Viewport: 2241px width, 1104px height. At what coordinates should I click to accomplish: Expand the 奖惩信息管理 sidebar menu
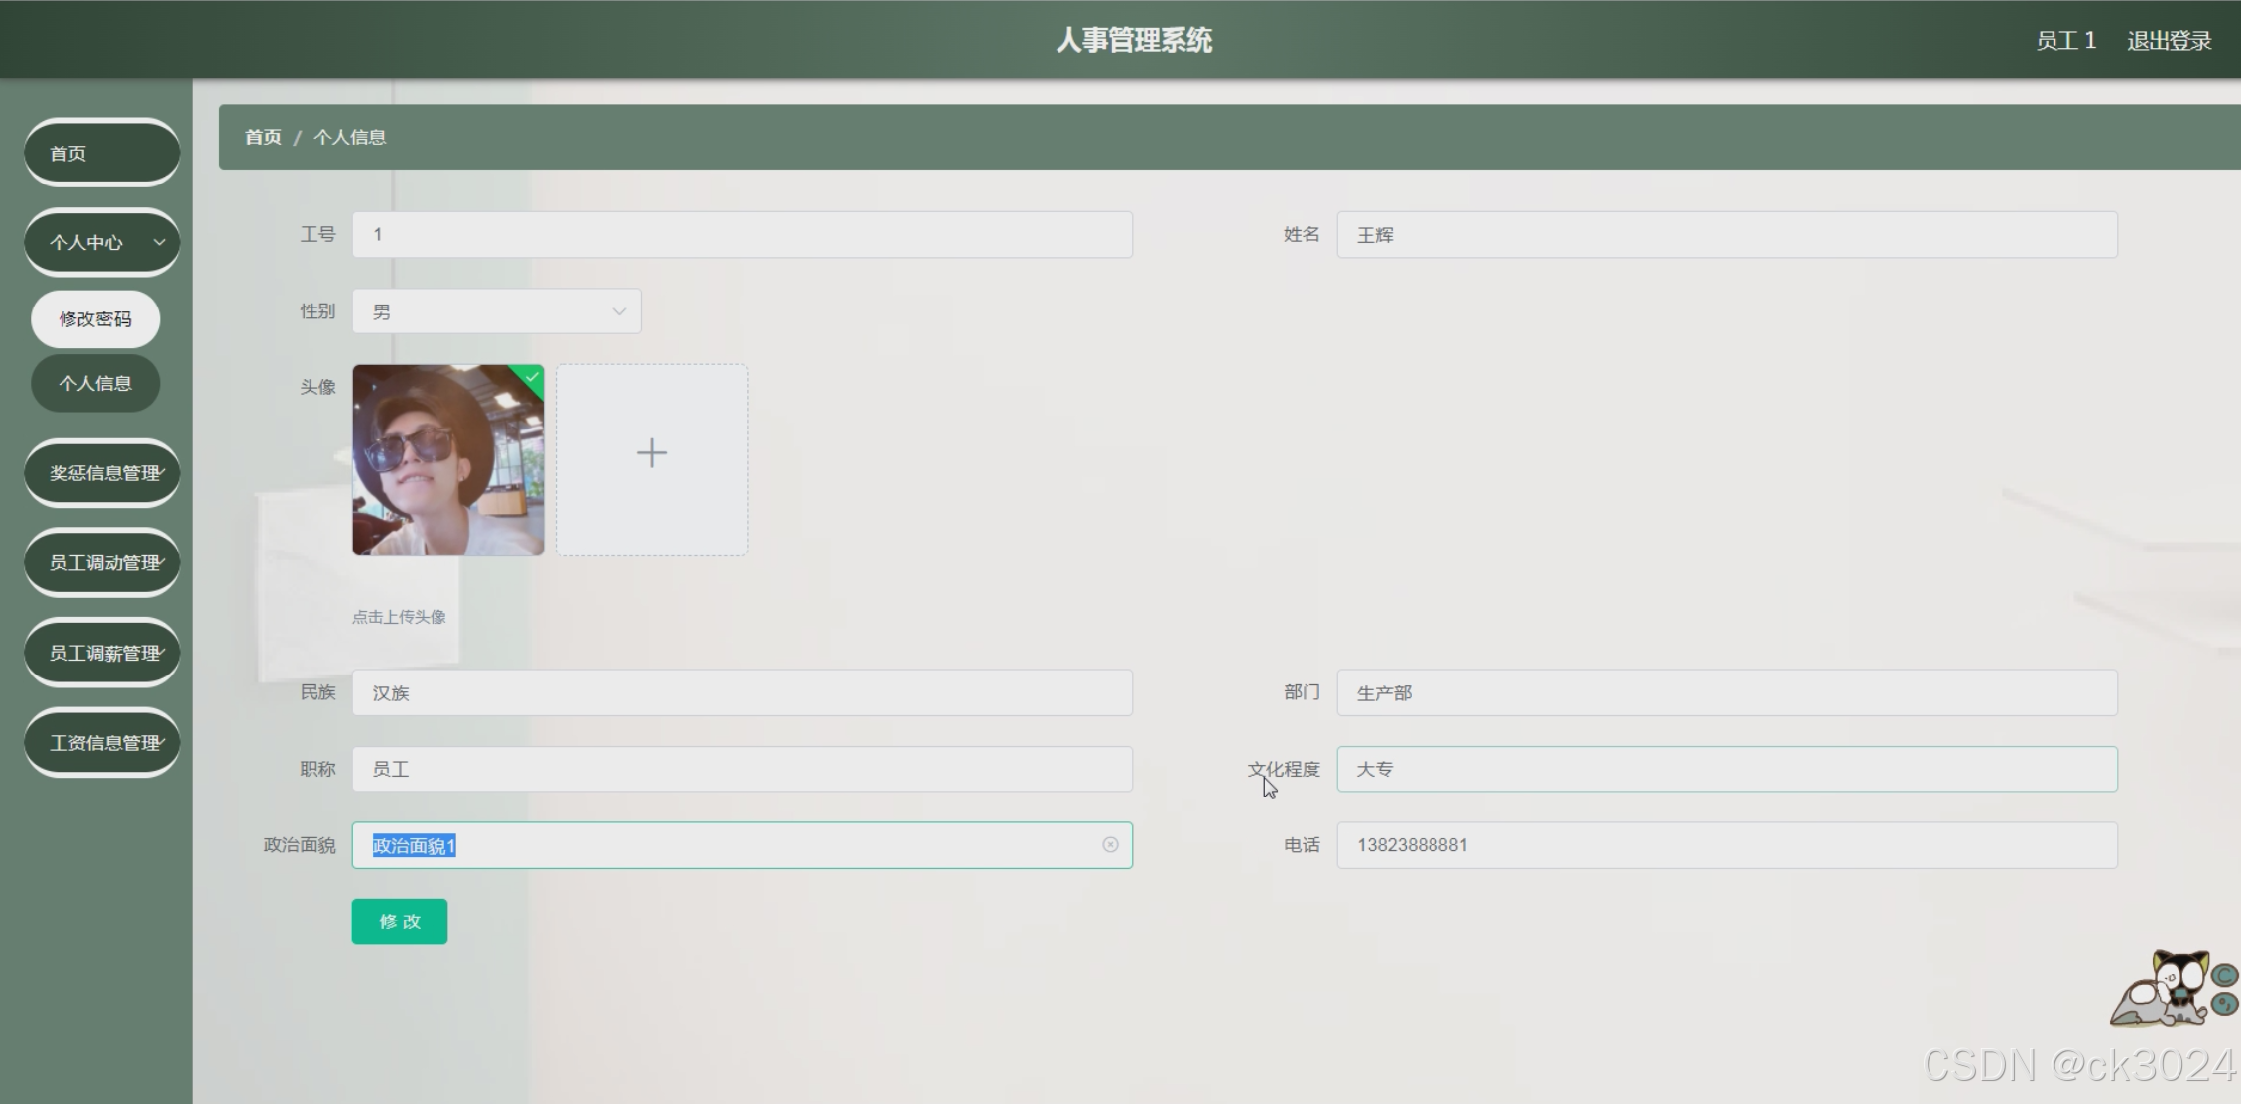tap(101, 473)
